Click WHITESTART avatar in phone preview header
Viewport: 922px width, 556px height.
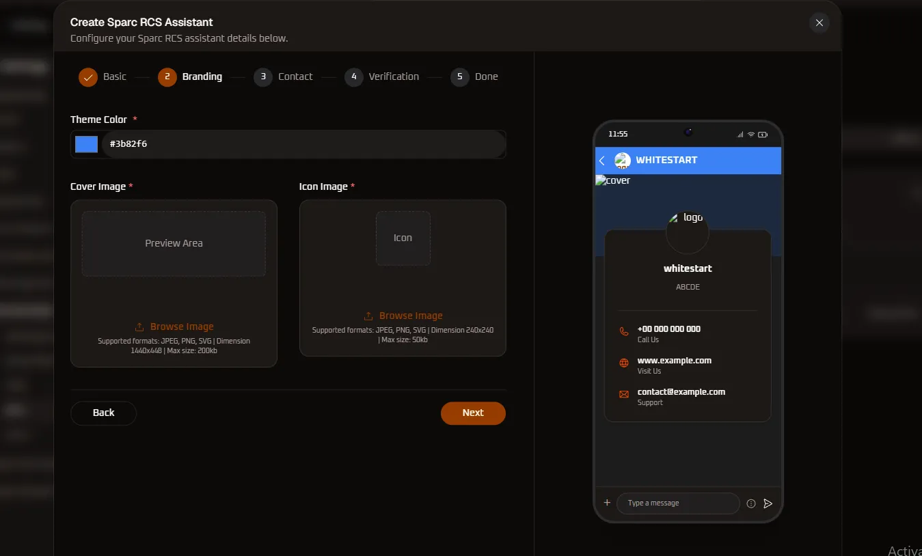coord(623,161)
